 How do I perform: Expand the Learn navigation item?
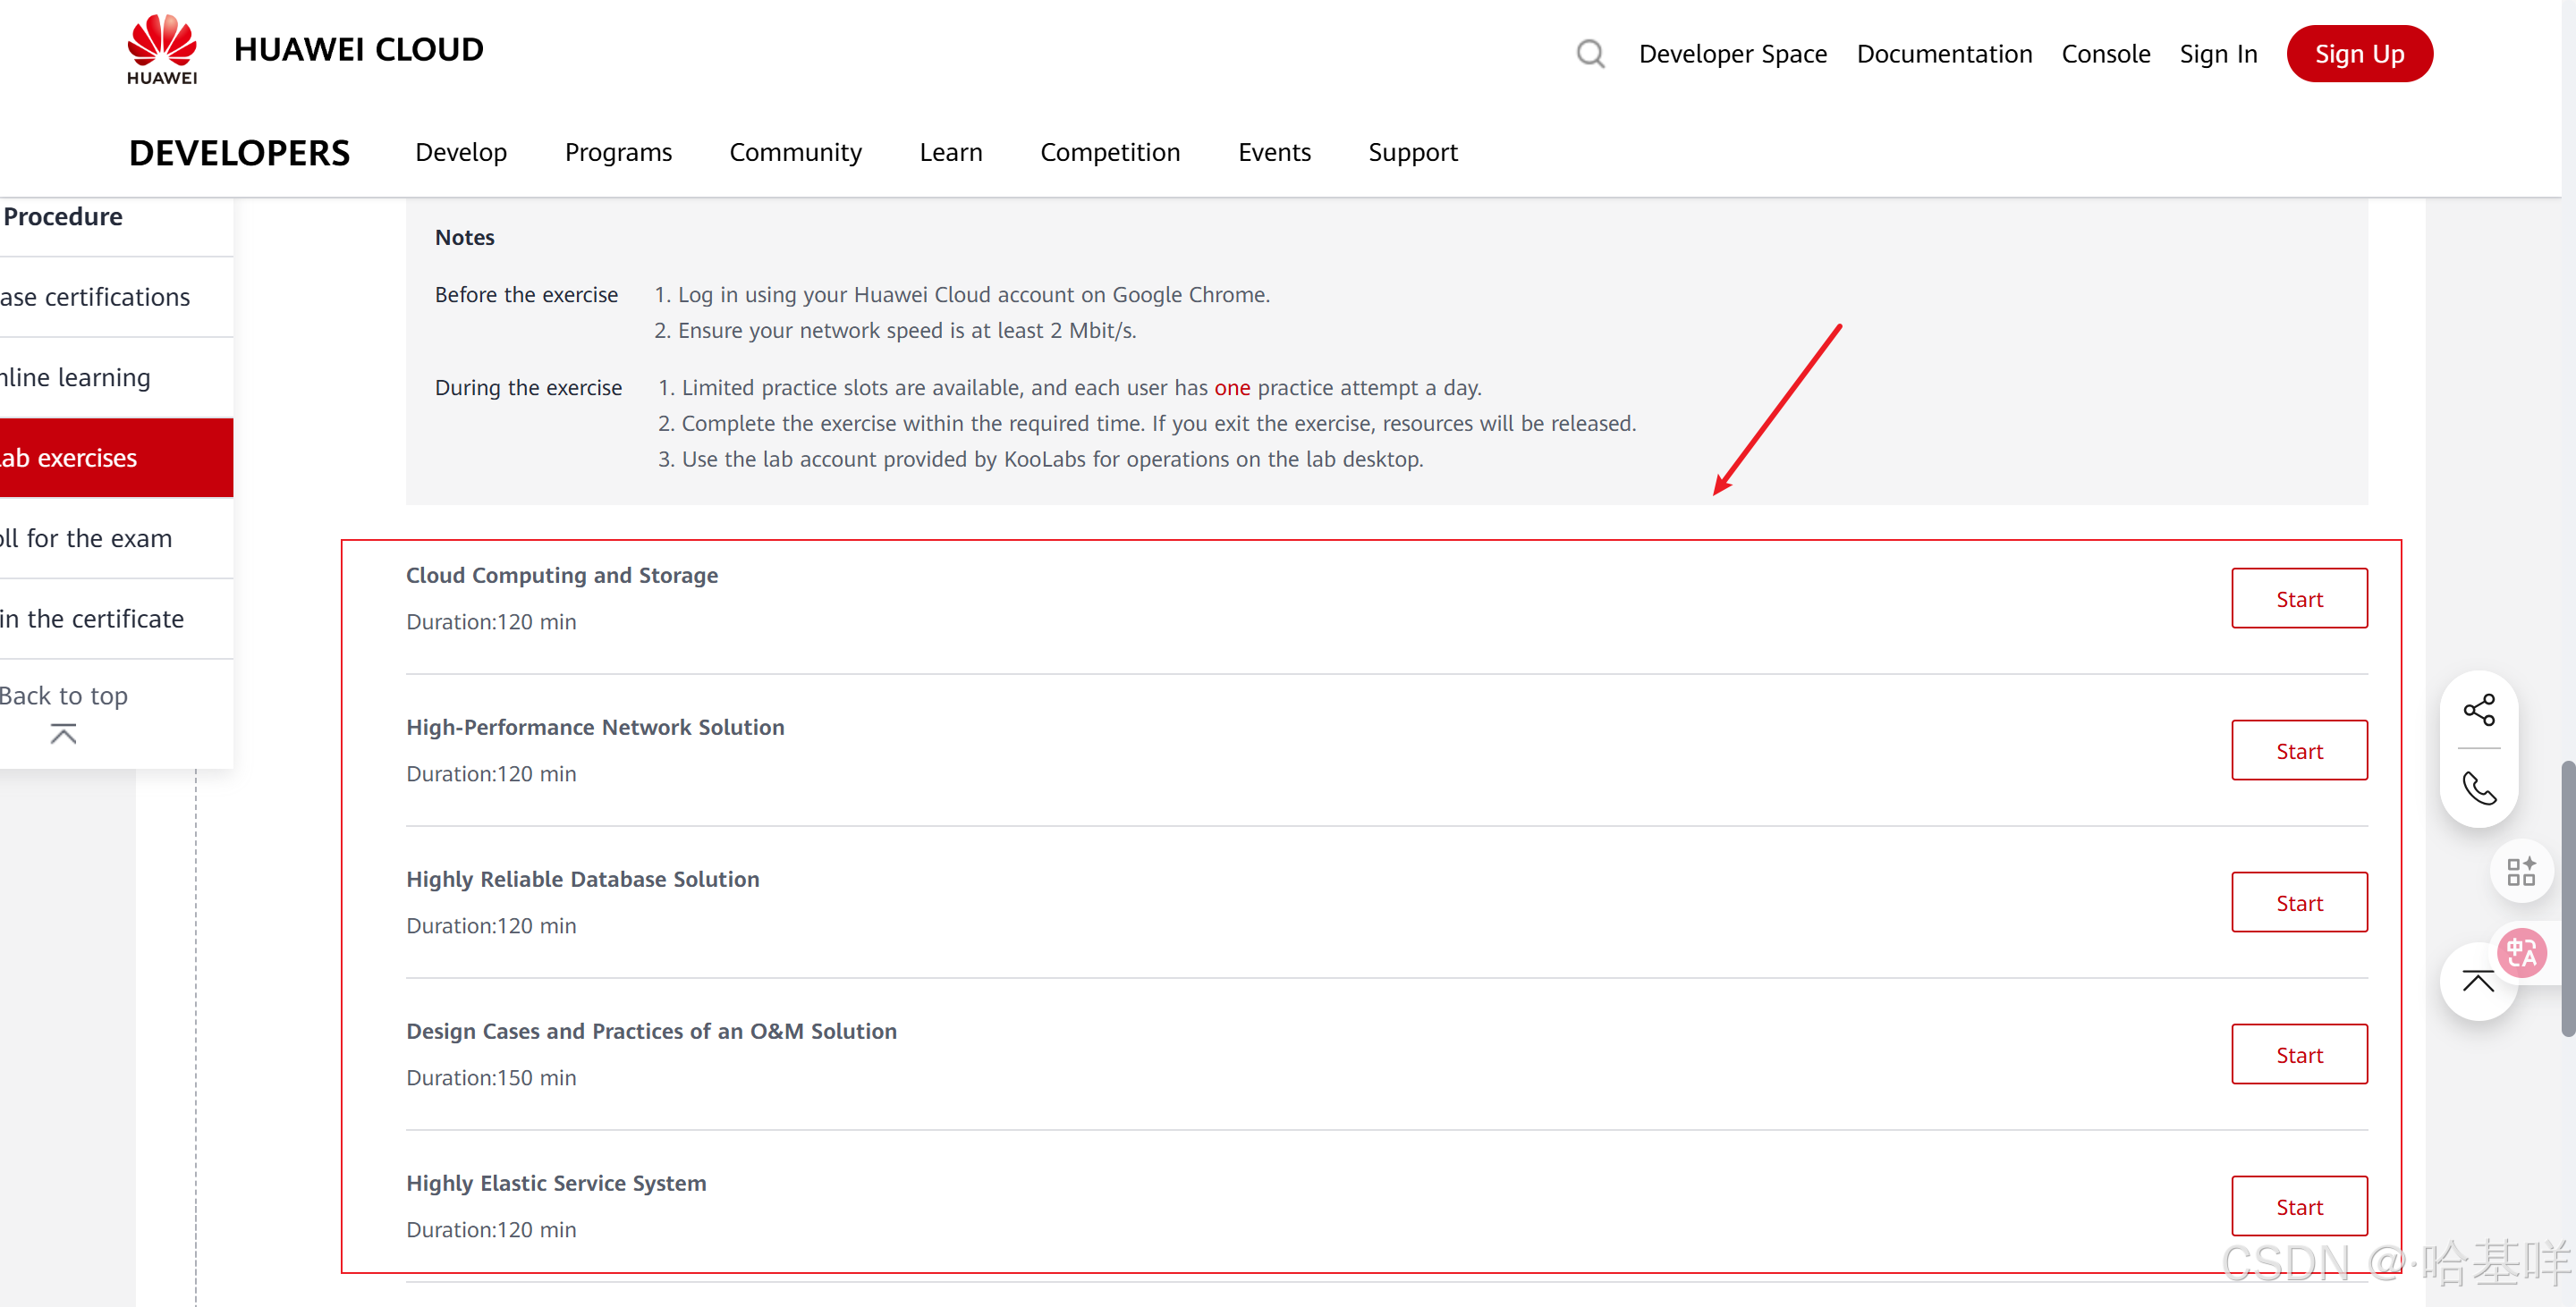(950, 152)
